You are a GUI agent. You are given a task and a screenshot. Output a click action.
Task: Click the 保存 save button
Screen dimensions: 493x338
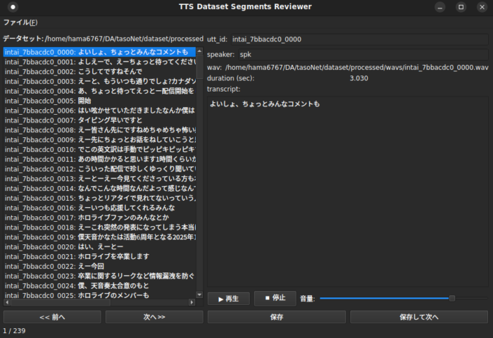276,317
